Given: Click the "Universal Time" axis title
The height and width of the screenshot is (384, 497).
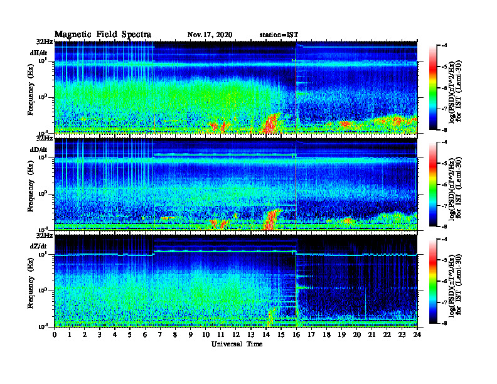Looking at the screenshot, I should pos(237,344).
